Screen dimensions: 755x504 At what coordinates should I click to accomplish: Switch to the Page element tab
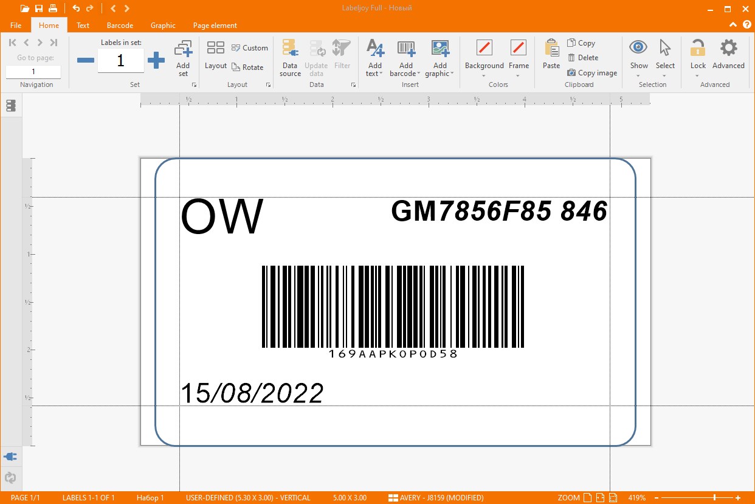(x=215, y=26)
